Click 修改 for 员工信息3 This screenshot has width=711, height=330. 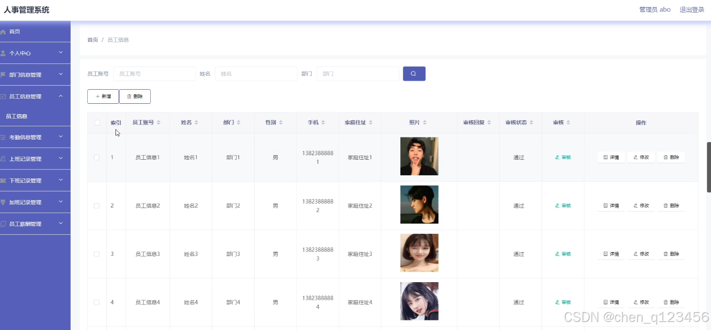[x=641, y=254]
